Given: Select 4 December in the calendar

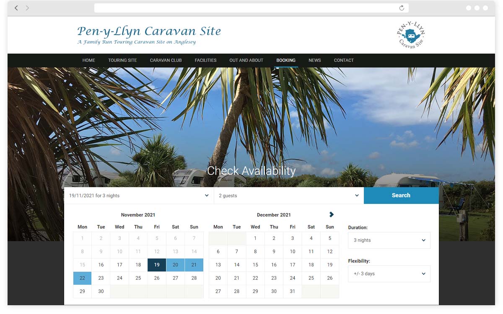Looking at the screenshot, I should (x=311, y=239).
